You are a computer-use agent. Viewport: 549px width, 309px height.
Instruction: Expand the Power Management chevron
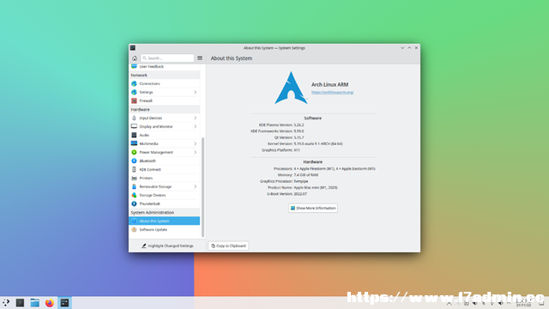[x=196, y=153]
